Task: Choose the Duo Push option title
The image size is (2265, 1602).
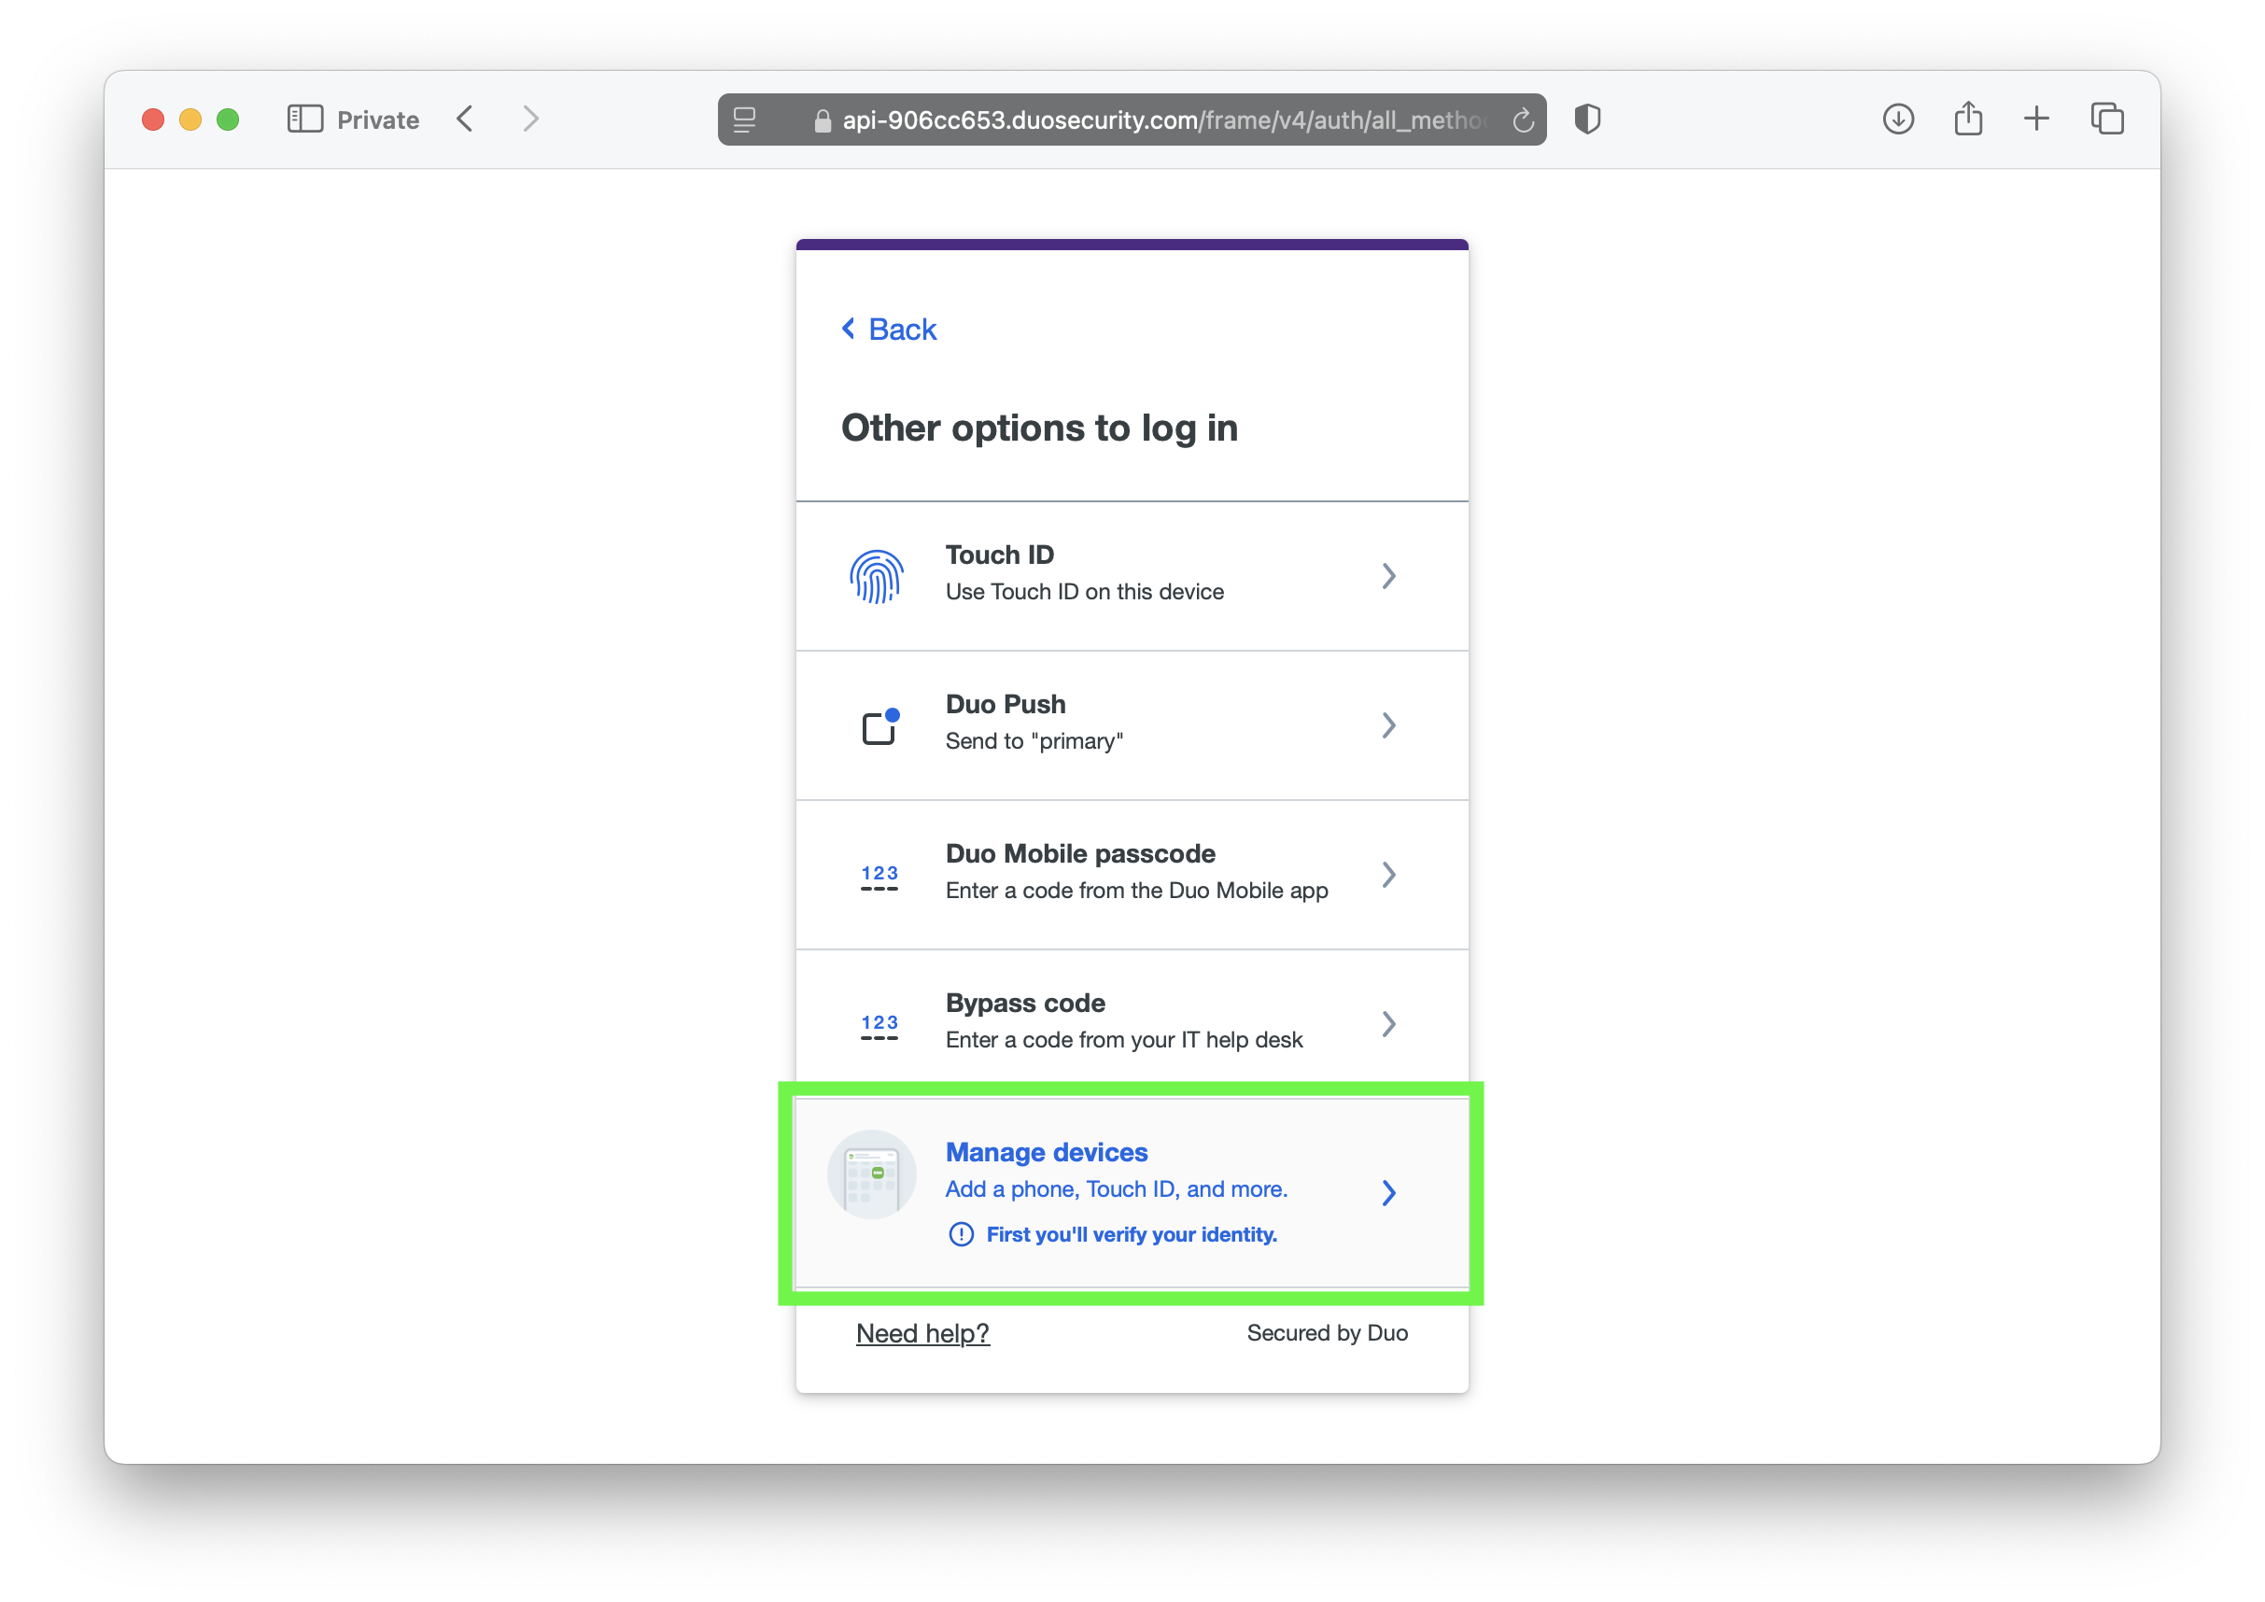Action: tap(1006, 704)
